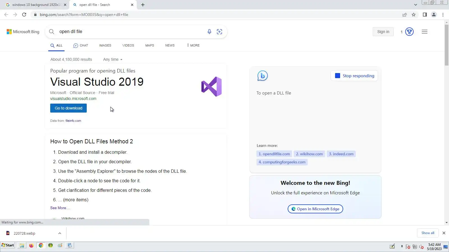Click the taskbar clock showing 5:42 AM
Viewport: 449px width, 252px height.
click(x=434, y=247)
